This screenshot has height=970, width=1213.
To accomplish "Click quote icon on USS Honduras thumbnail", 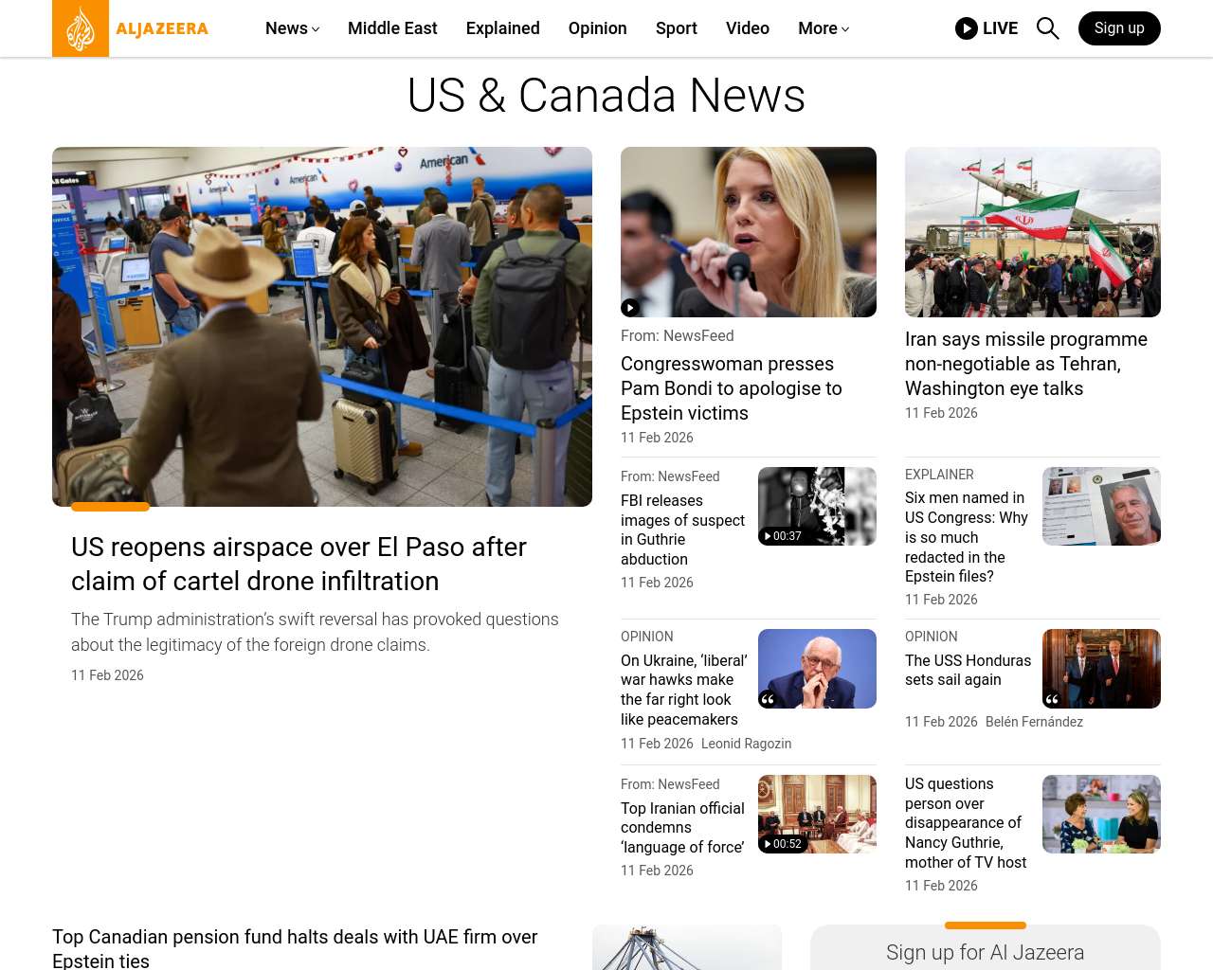I will 1053,699.
